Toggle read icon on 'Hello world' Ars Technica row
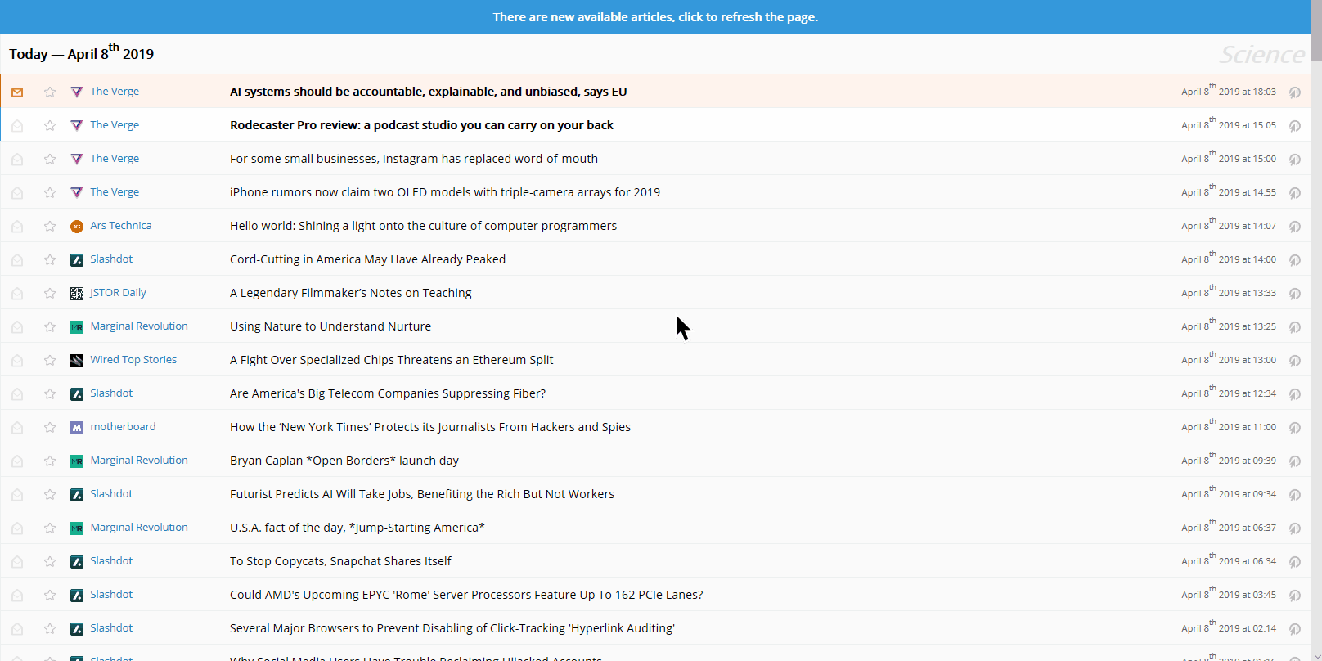The image size is (1322, 661). 17,227
